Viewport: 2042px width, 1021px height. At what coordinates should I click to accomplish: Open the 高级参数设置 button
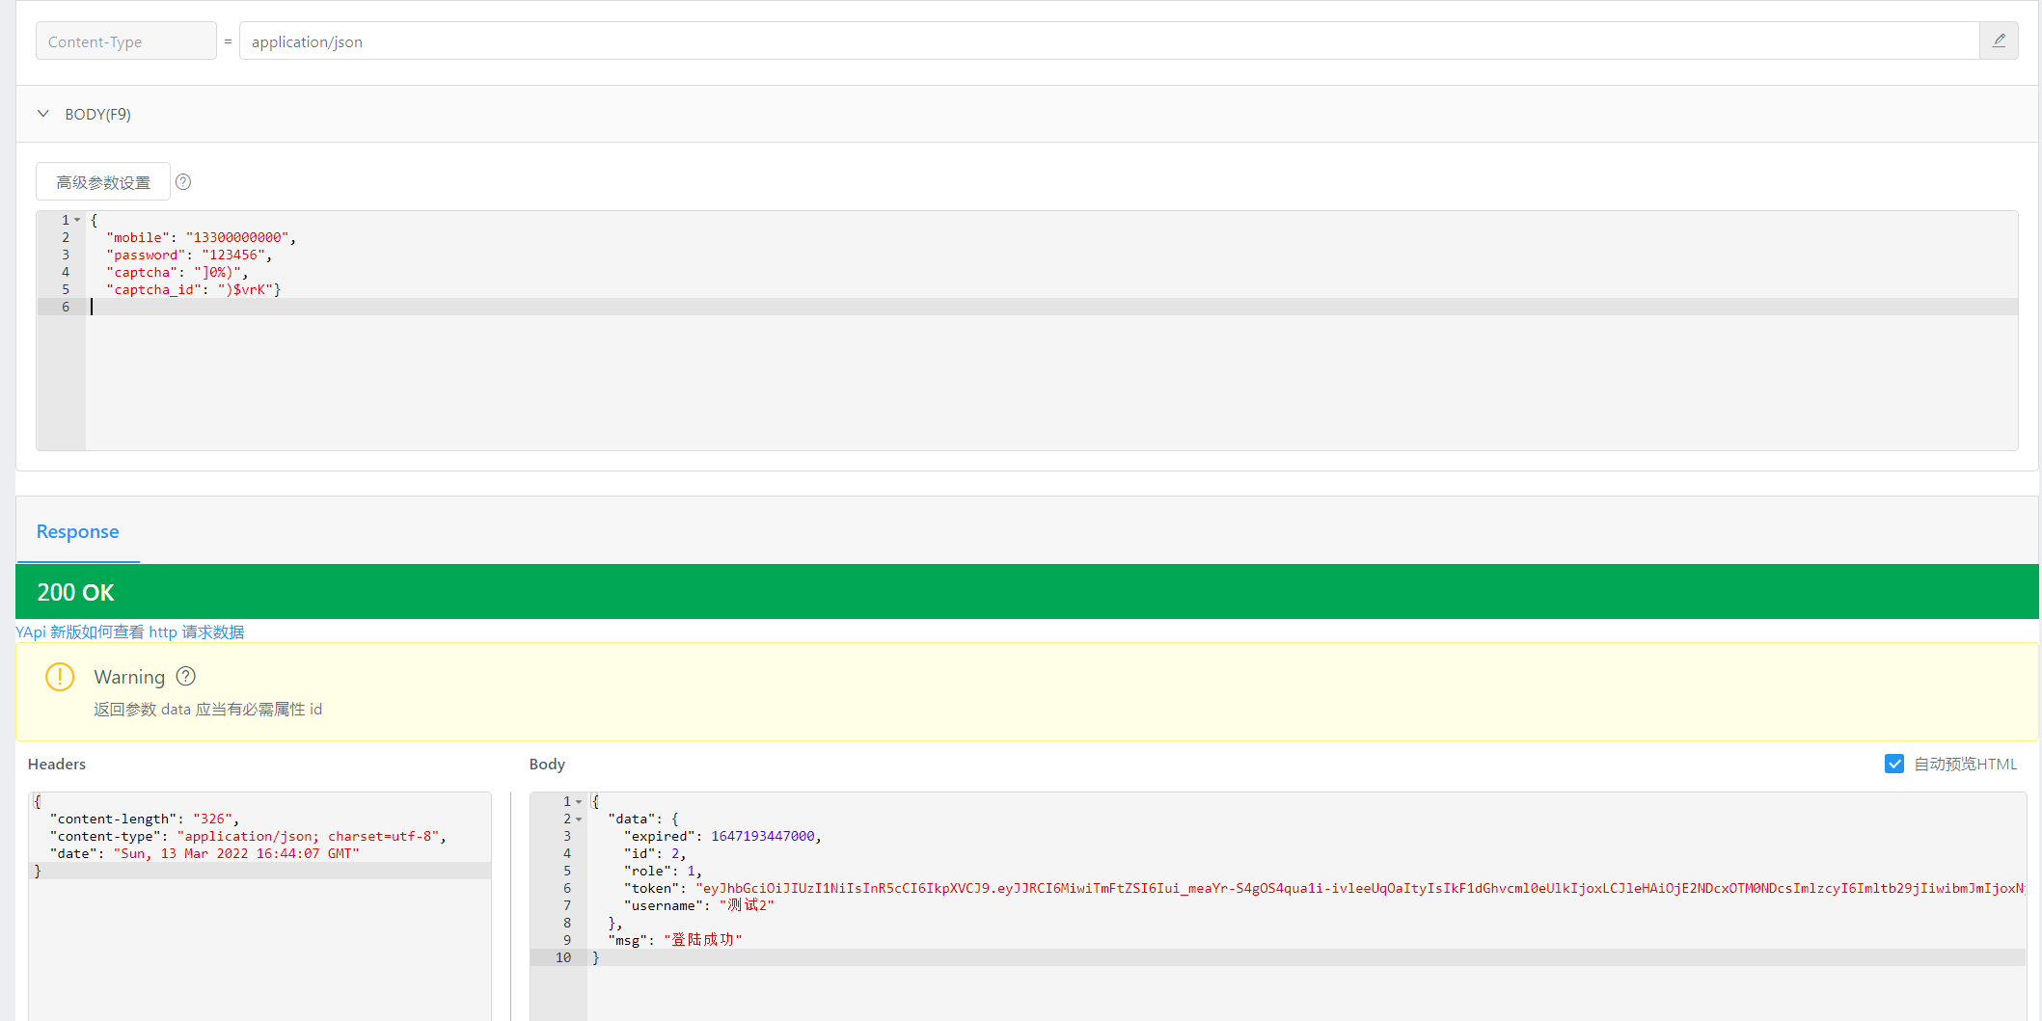click(103, 181)
